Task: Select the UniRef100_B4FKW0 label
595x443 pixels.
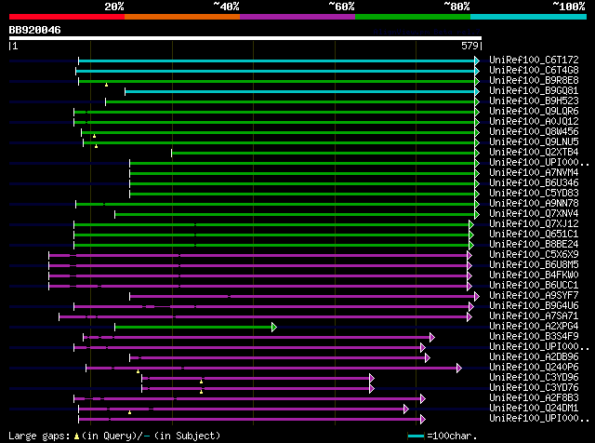Action: click(534, 275)
